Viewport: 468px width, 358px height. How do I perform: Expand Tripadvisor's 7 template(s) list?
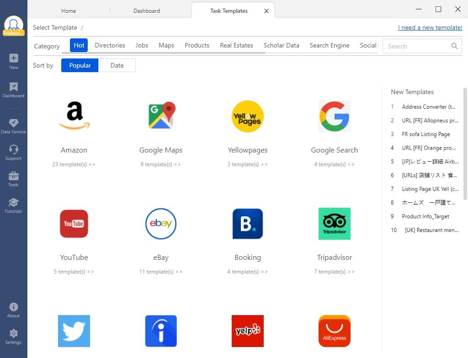coord(334,272)
